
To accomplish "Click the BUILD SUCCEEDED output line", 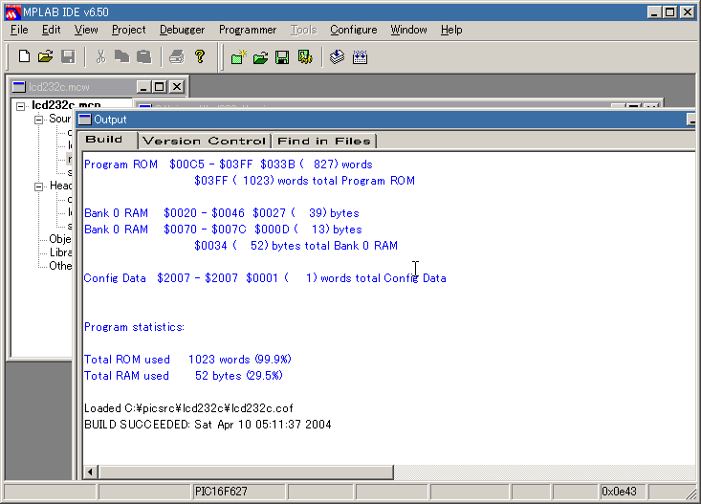I will (x=208, y=425).
